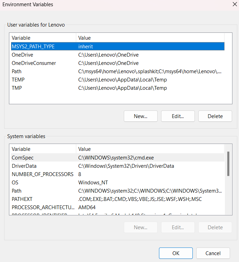
Task: Click New... under System variables
Action: pyautogui.click(x=140, y=227)
